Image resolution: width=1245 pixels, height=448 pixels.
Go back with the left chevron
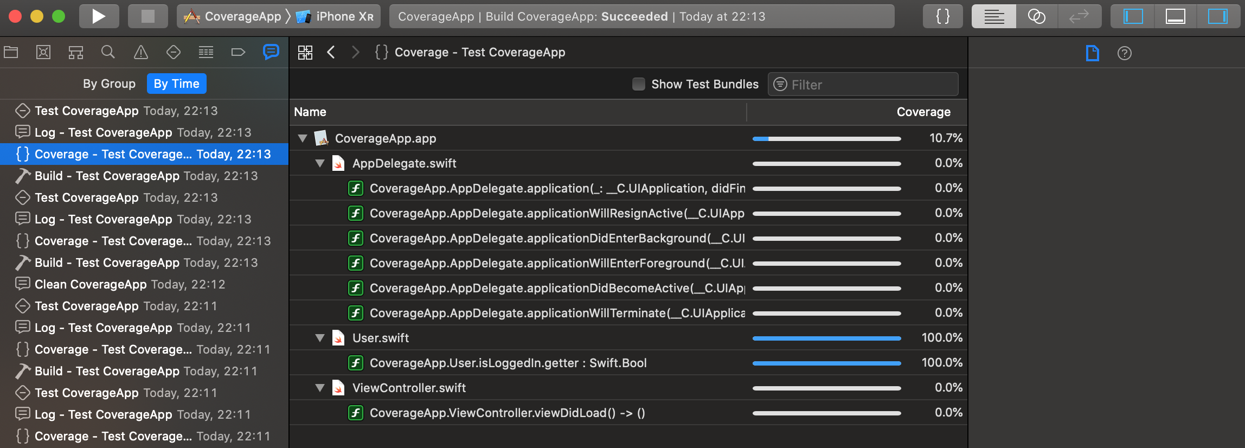pyautogui.click(x=331, y=52)
